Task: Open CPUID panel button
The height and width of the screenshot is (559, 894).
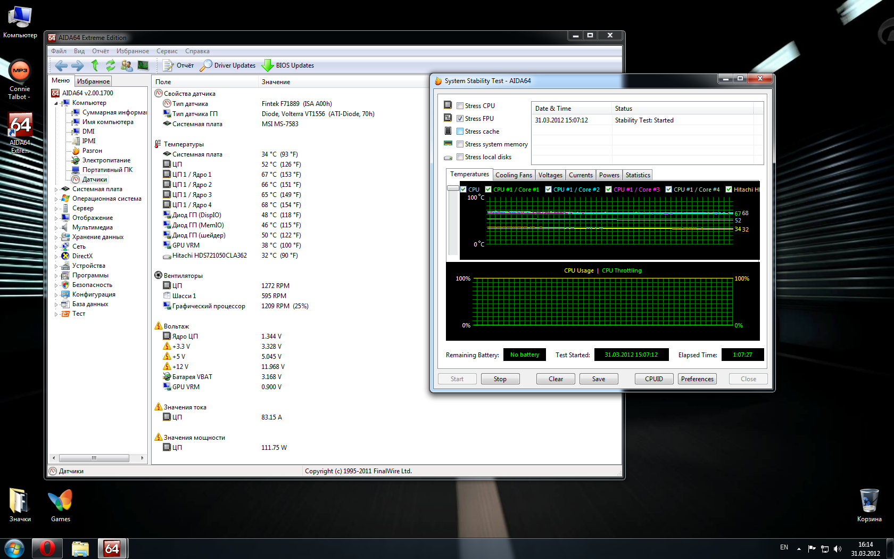Action: click(x=654, y=379)
